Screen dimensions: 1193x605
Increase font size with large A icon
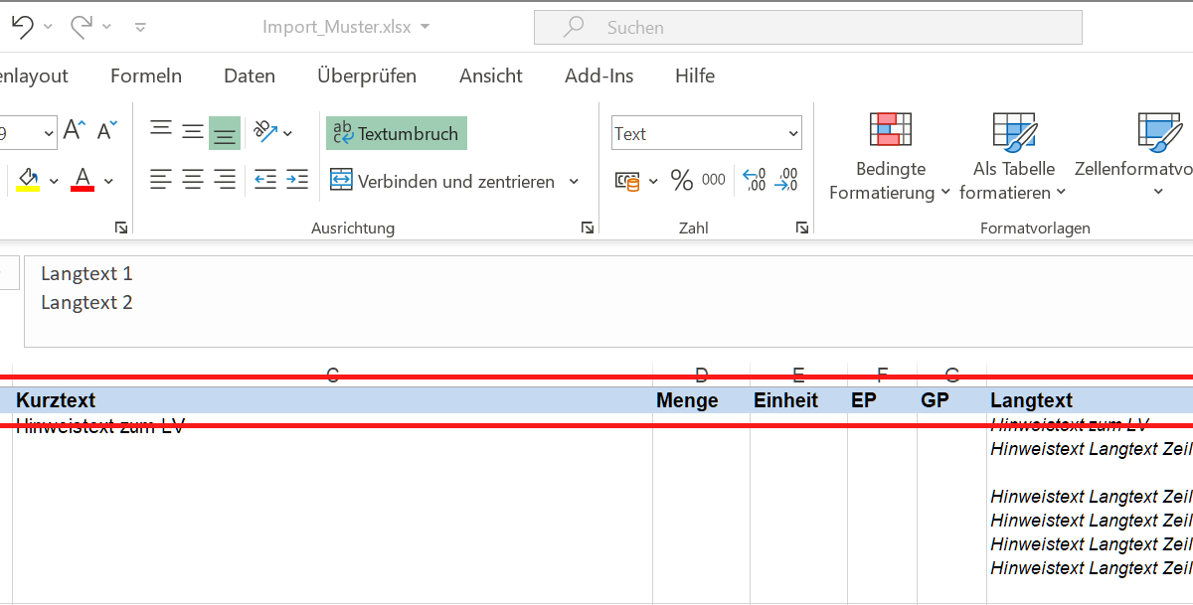(x=76, y=129)
